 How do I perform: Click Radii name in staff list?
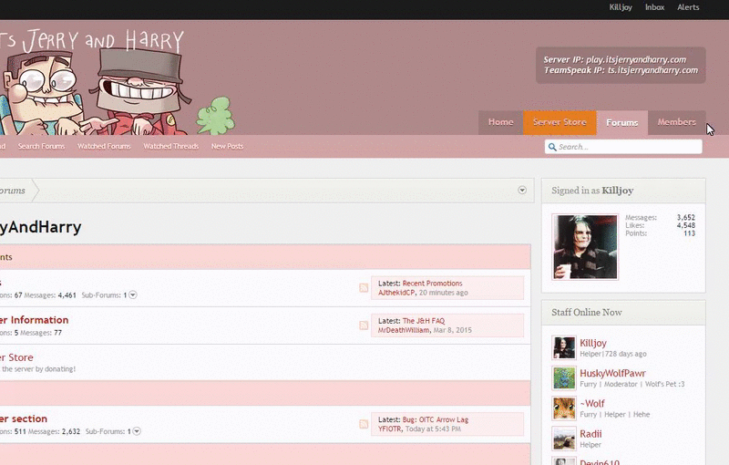590,434
